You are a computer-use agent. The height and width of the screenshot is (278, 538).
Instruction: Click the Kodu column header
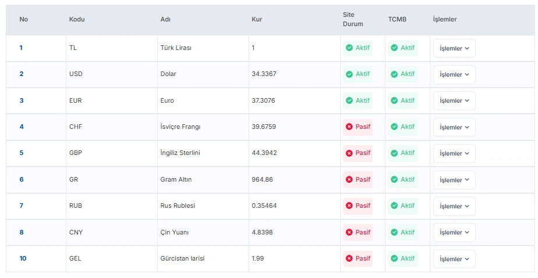click(x=77, y=20)
